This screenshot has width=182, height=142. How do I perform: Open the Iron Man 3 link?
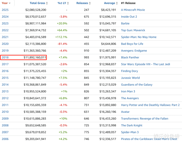[x=128, y=91]
